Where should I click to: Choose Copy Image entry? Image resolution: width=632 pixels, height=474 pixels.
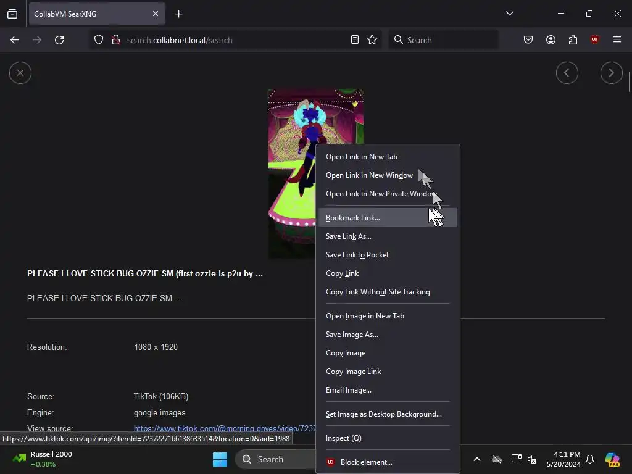(388, 353)
